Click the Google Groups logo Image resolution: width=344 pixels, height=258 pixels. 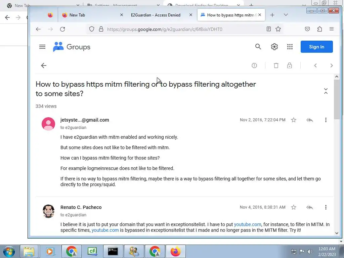pyautogui.click(x=72, y=47)
